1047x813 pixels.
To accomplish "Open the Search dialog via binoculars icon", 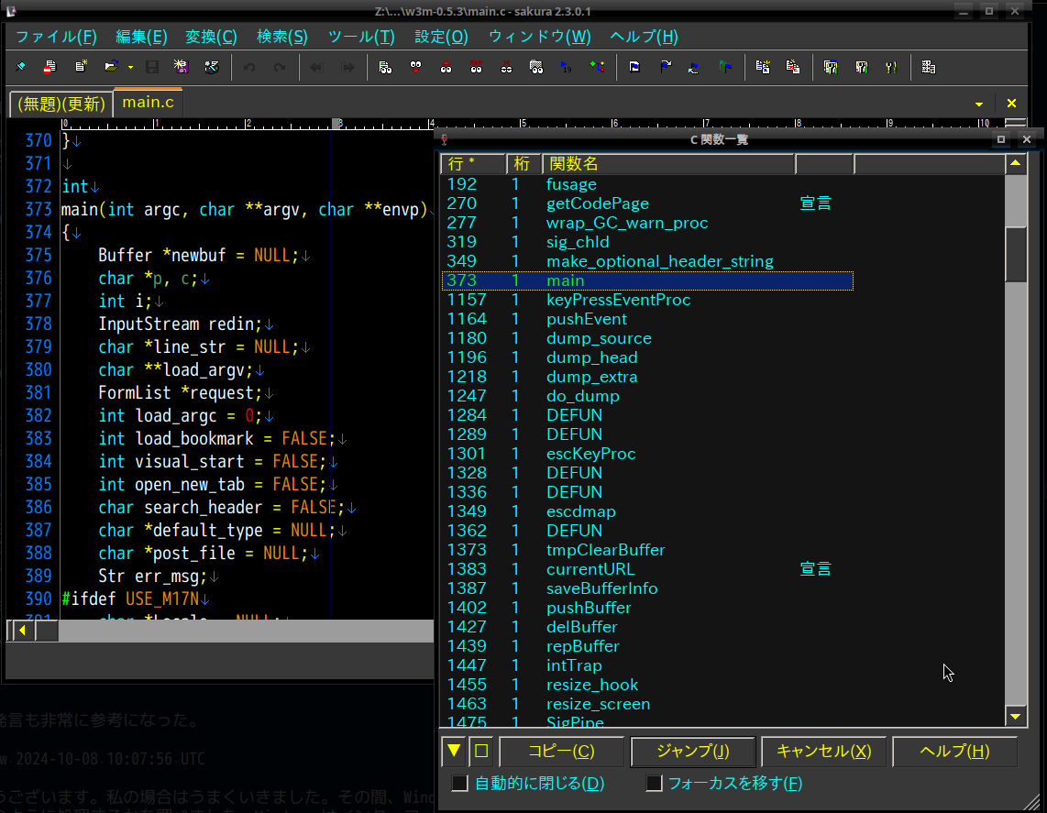I will pos(385,67).
